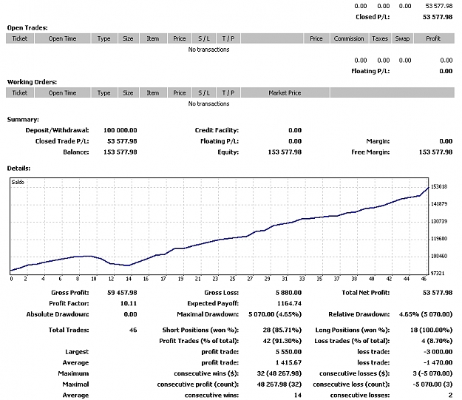
Task: Click Relative Drawdown value 4.65% (5 070.00)
Action: click(x=426, y=314)
